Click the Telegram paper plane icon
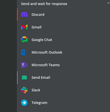 point(24,103)
